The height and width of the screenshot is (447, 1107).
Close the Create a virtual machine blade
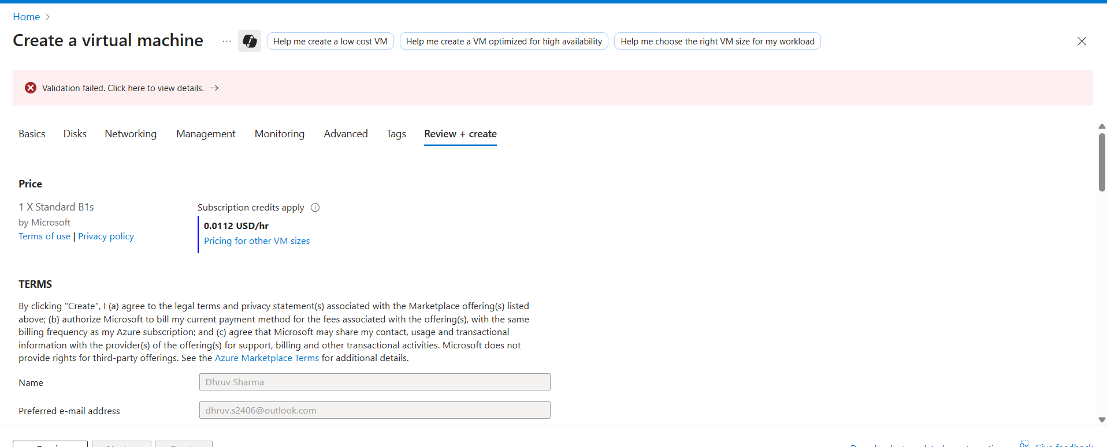(1082, 41)
